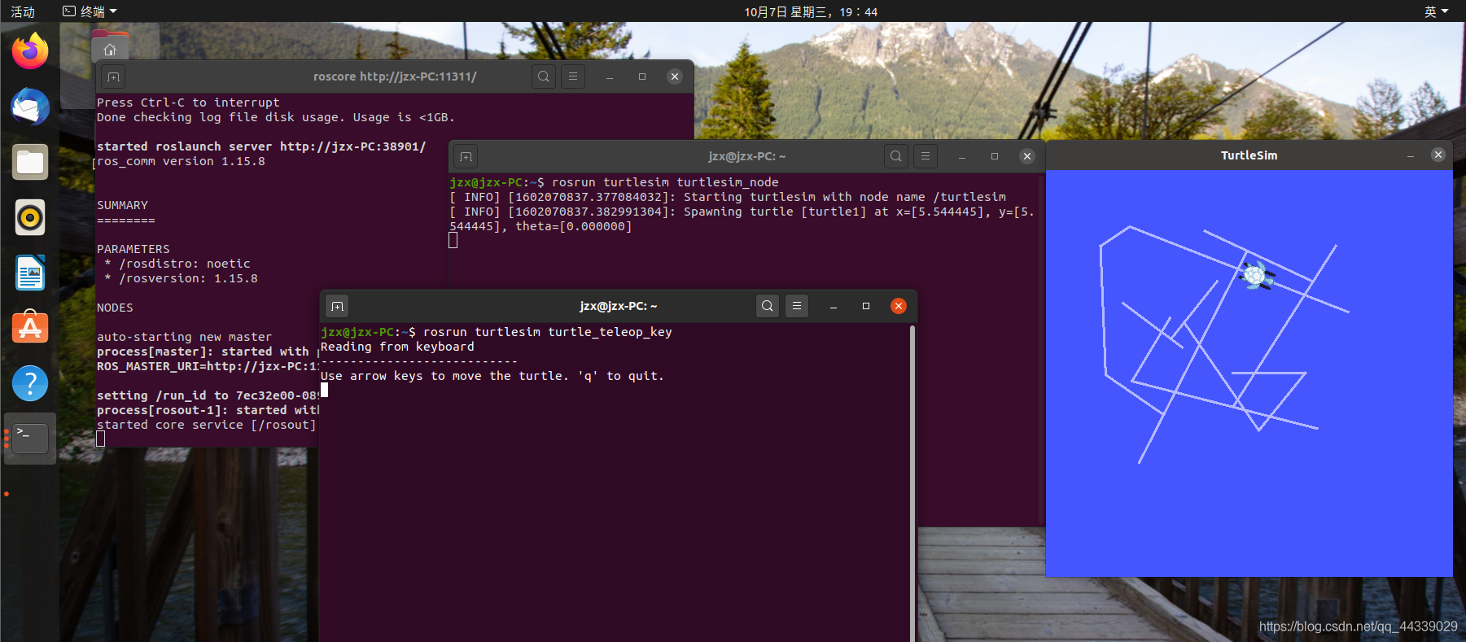The image size is (1466, 642).
Task: Click '/rosversion: 1.15.8' parameter line
Action: click(181, 278)
